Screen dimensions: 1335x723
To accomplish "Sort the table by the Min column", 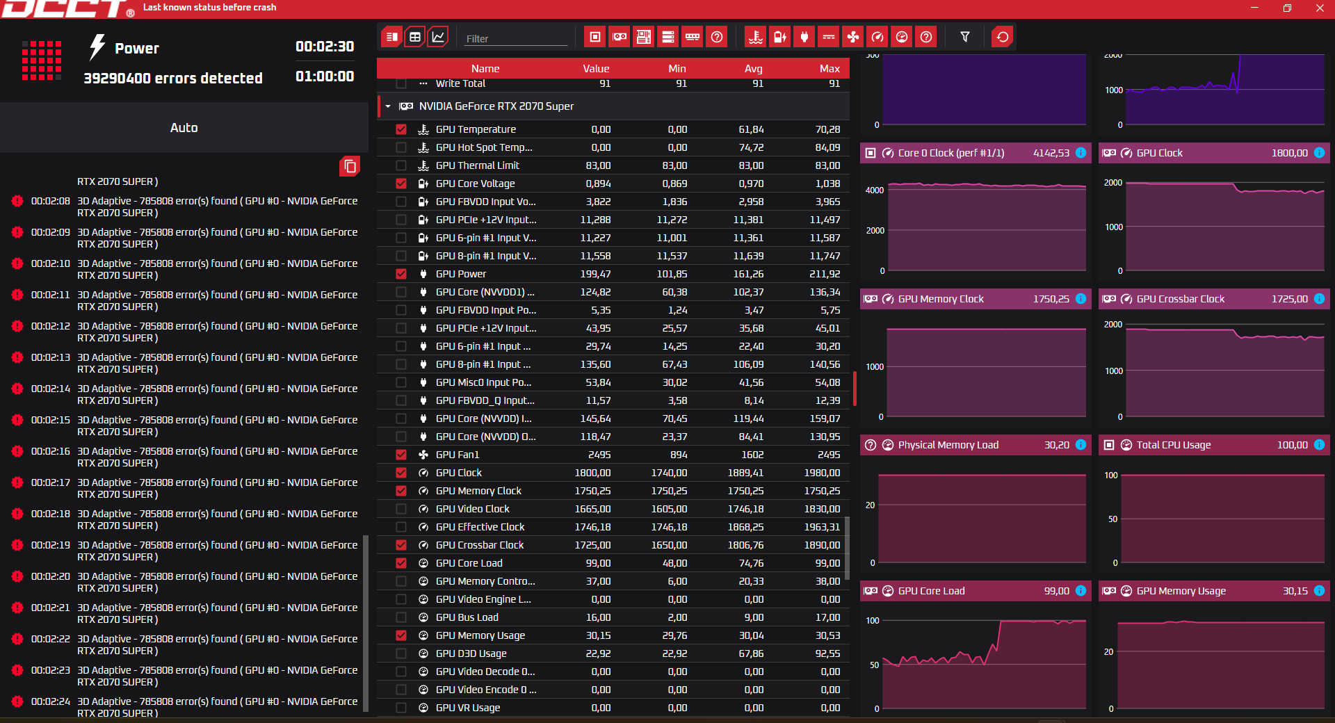I will [x=677, y=69].
